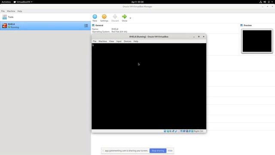This screenshot has width=275, height=155.
Task: Click the network adapter status bar icon
Action: click(x=173, y=131)
